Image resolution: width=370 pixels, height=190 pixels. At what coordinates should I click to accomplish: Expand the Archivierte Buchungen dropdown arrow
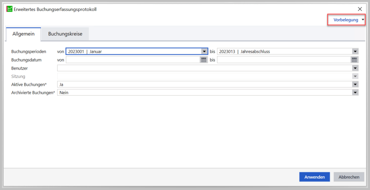[355, 93]
